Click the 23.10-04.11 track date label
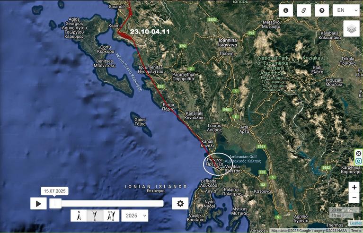 150,32
